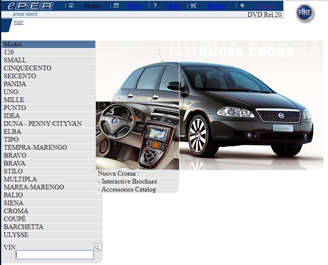This screenshot has width=328, height=265.
Task: Open DUNA - PENNY/CITYVAN model
Action: 49,124
